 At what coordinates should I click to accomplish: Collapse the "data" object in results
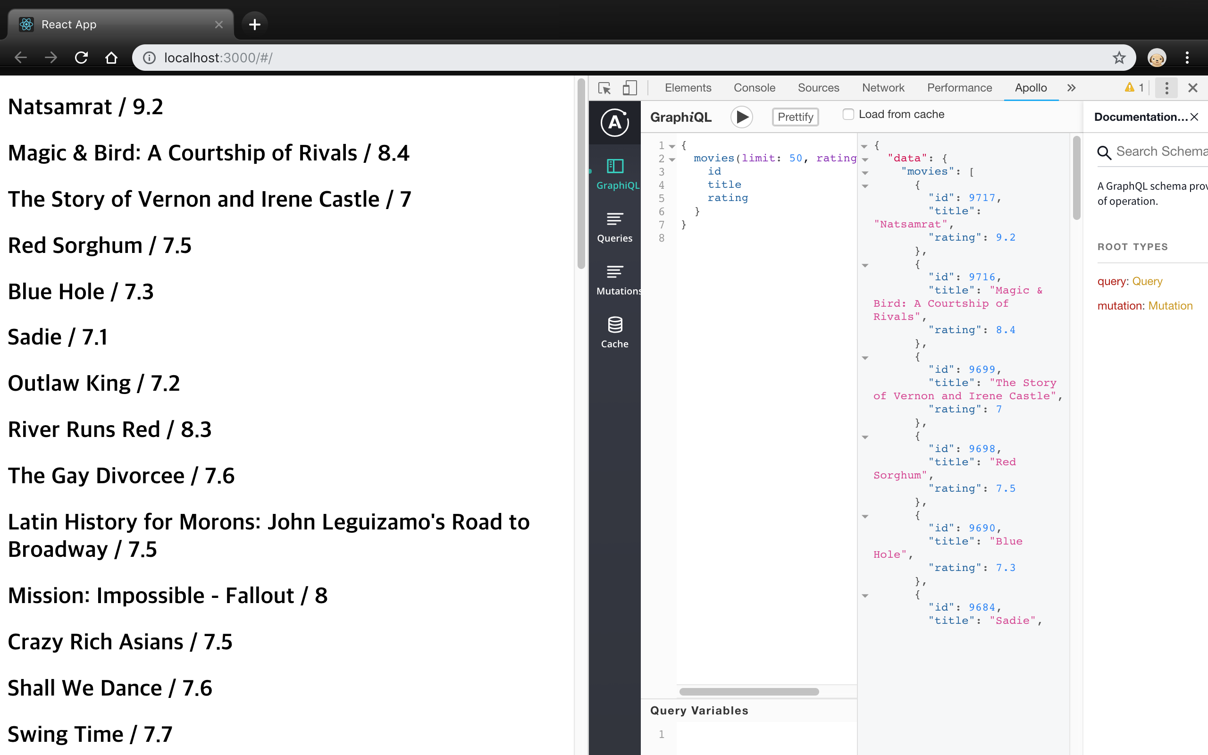pyautogui.click(x=865, y=160)
